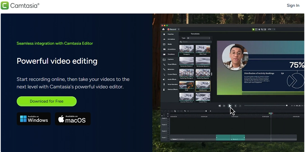Screen dimensions: 305x152
Task: Click the timeline magnifier zoom icon
Action: point(185,111)
